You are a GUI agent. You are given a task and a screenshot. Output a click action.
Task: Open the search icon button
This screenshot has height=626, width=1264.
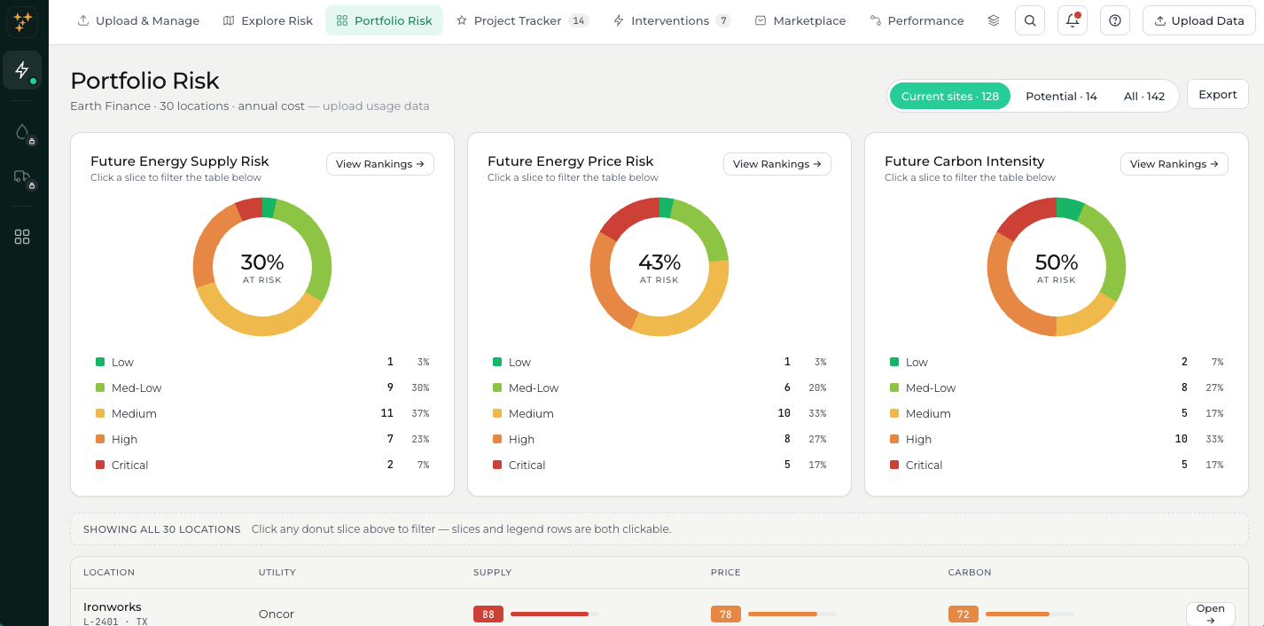click(1030, 20)
